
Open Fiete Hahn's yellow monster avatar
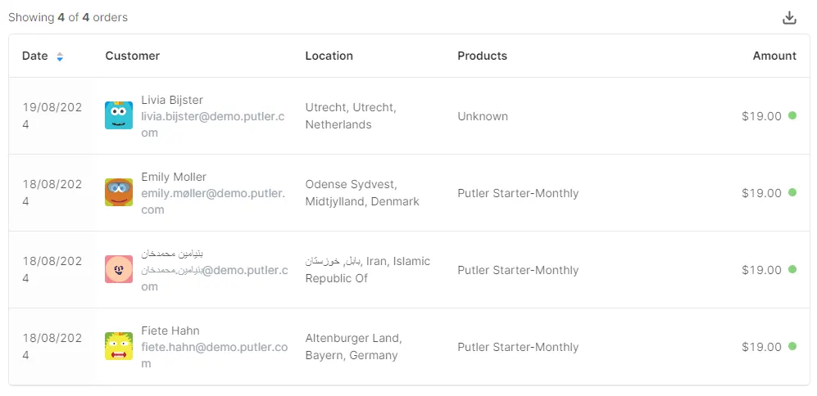tap(119, 347)
